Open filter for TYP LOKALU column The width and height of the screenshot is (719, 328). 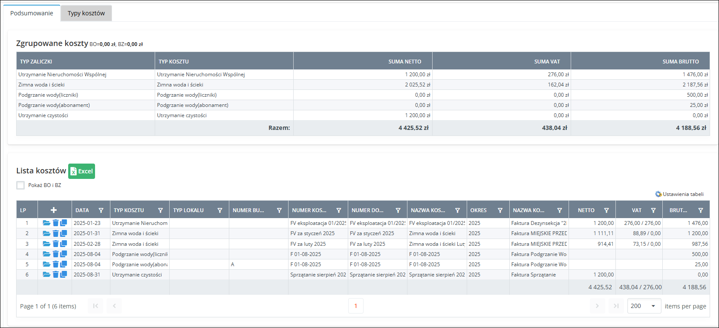pyautogui.click(x=219, y=210)
